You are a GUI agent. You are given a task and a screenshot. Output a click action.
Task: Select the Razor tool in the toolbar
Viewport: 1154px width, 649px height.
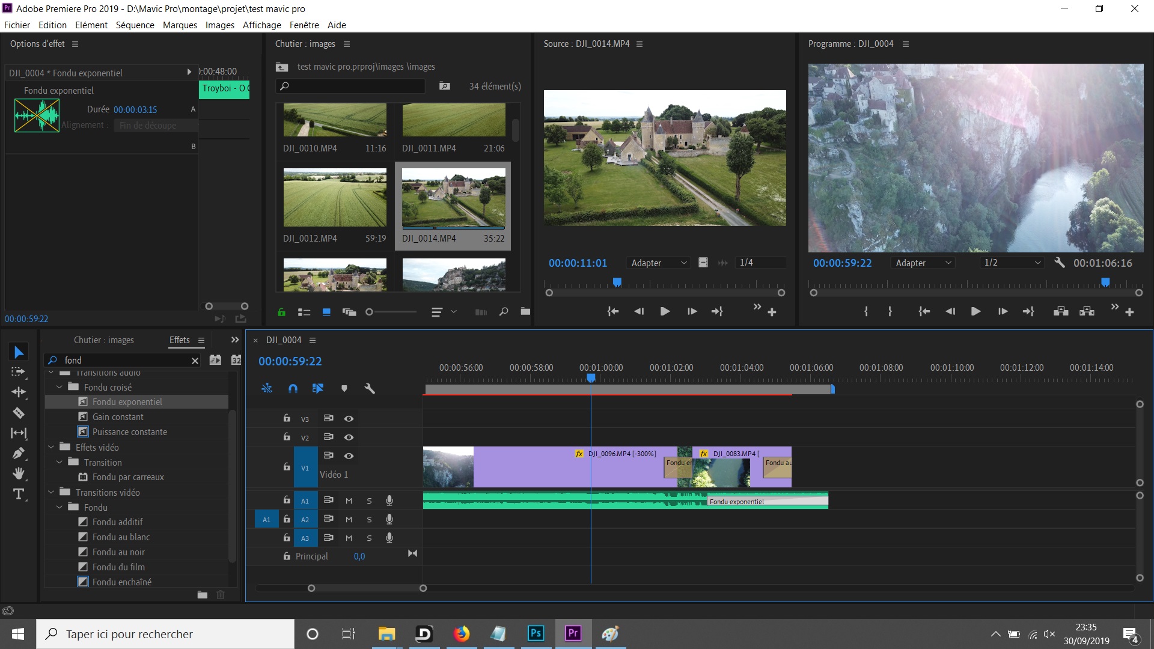tap(19, 412)
